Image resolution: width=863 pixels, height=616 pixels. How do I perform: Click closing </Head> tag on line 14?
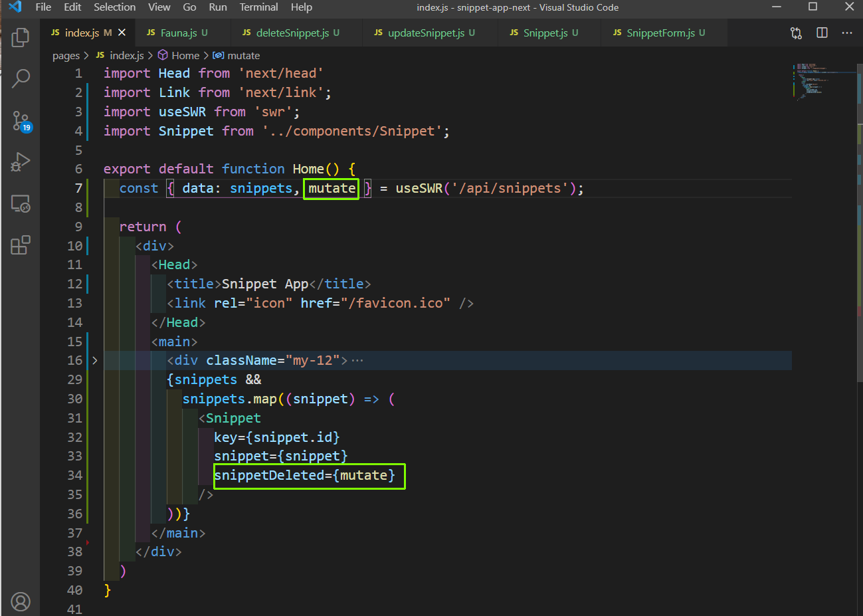(178, 322)
